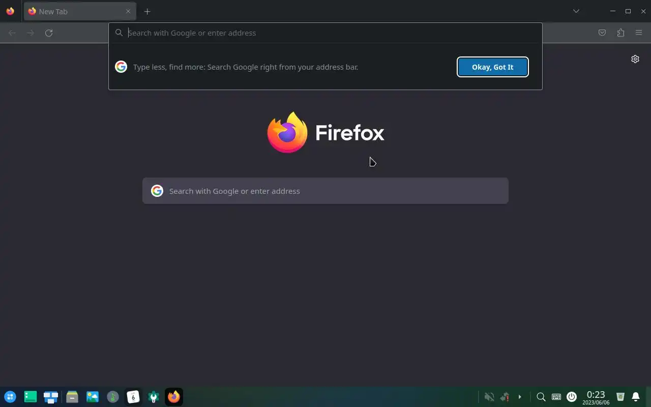Click the Firefox logo on the page
Screen dimensions: 651x407
325,132
